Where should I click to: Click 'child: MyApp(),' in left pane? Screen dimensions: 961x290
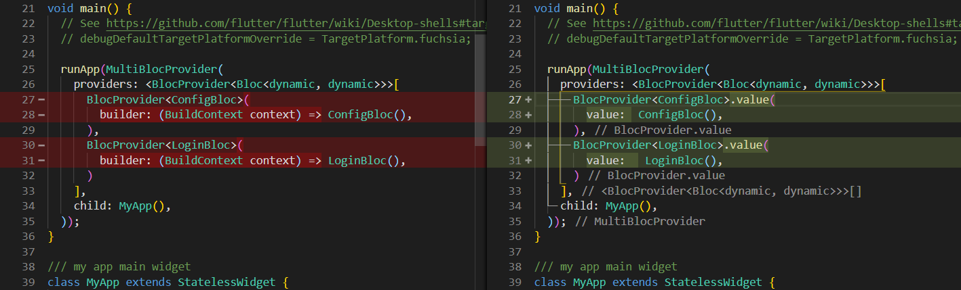pyautogui.click(x=122, y=206)
